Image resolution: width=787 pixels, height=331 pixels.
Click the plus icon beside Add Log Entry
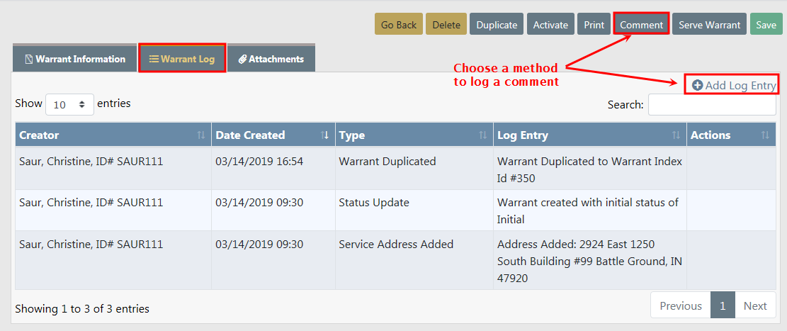pos(697,85)
